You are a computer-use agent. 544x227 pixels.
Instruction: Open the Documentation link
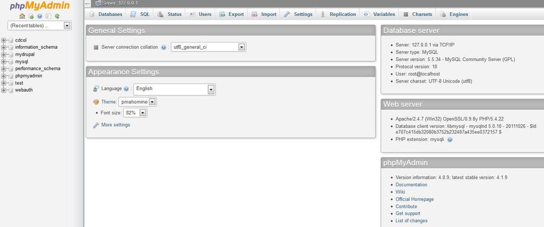[412, 185]
